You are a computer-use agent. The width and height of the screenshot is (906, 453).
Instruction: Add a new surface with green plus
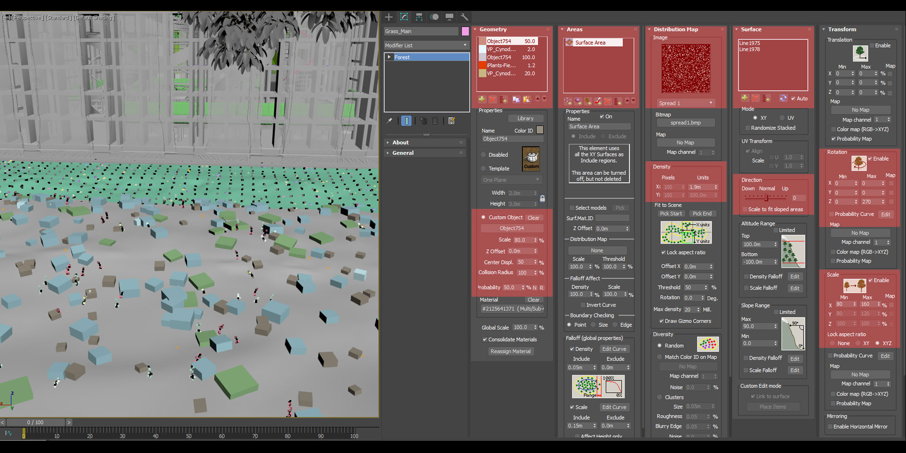tap(744, 98)
